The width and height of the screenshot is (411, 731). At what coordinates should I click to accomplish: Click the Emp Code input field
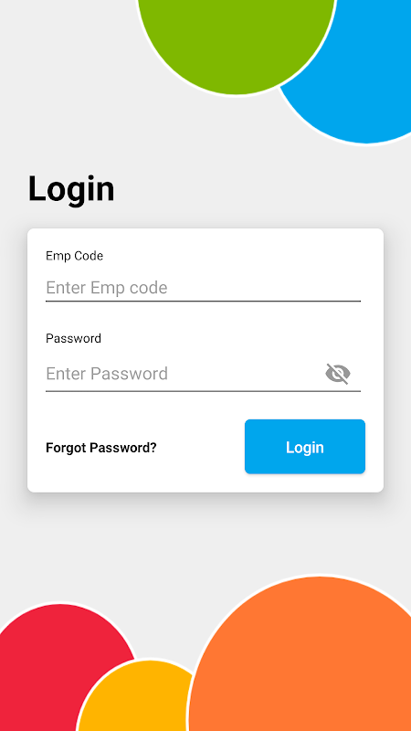(x=203, y=288)
